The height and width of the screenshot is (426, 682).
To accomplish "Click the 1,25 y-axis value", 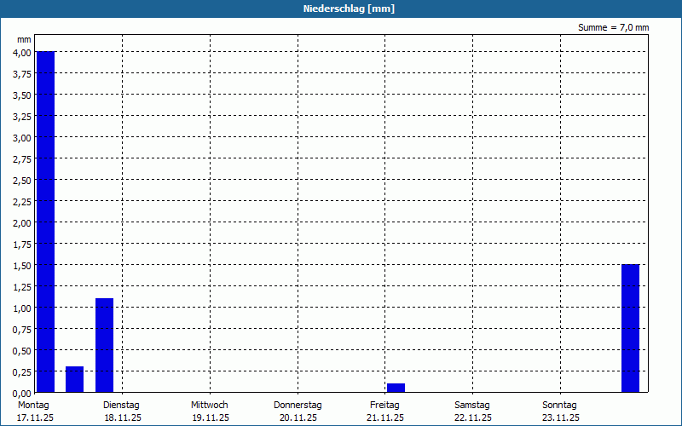I will pyautogui.click(x=22, y=287).
